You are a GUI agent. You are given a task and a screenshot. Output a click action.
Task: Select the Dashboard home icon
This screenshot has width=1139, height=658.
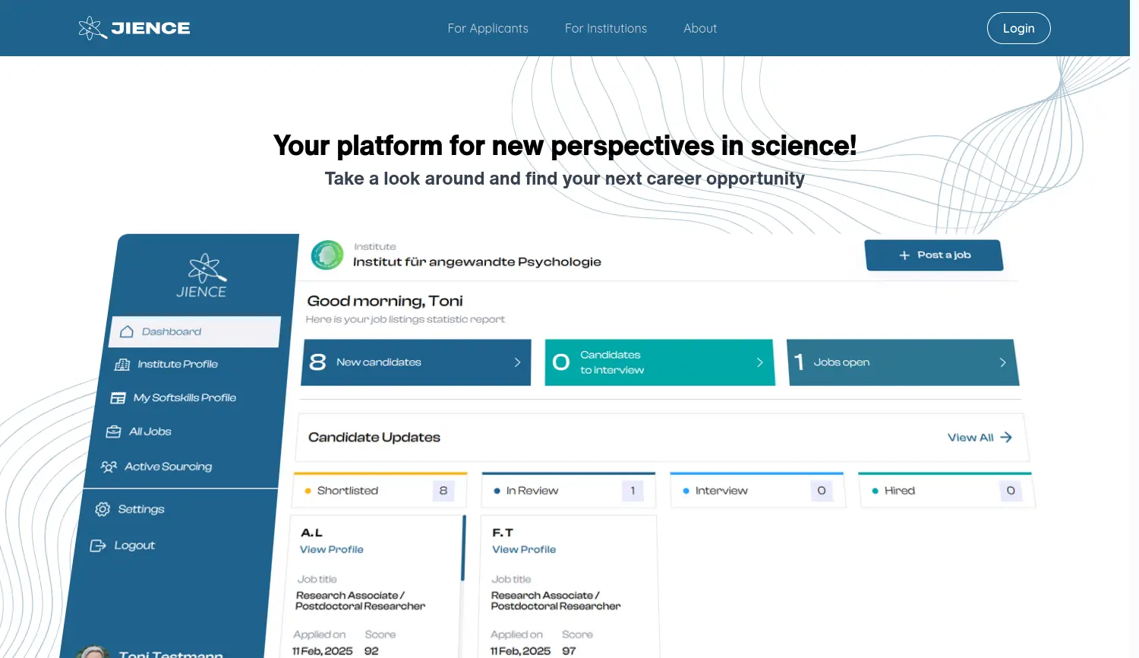click(x=127, y=332)
